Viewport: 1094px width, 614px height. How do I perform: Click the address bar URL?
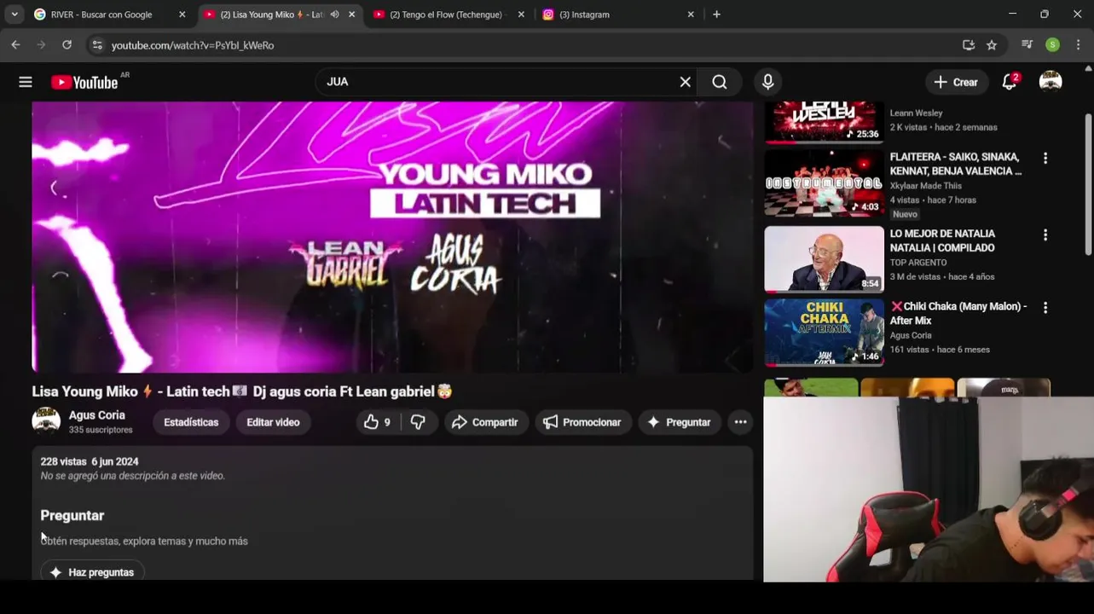click(x=193, y=45)
